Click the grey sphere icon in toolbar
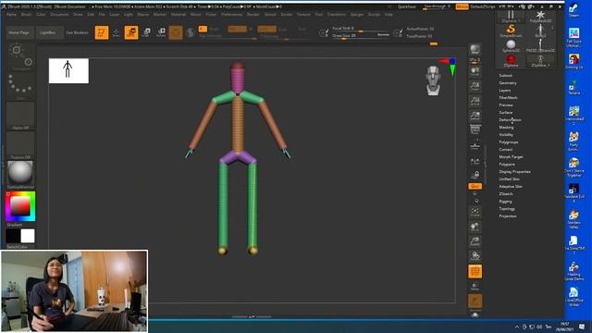Viewport: 592px width, 333px height. tap(191, 33)
